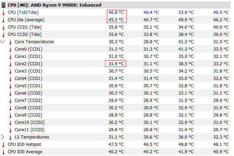Screen dimensions: 234x156
Task: Click thermometer icon beside CPU (Tctl/Tdie)
Action: point(3,12)
